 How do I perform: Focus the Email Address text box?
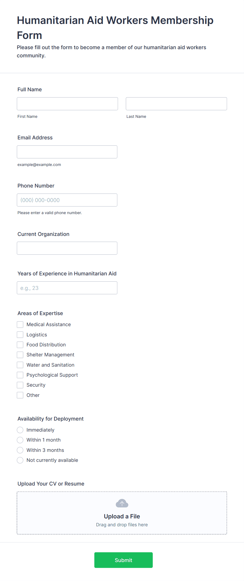click(x=67, y=152)
